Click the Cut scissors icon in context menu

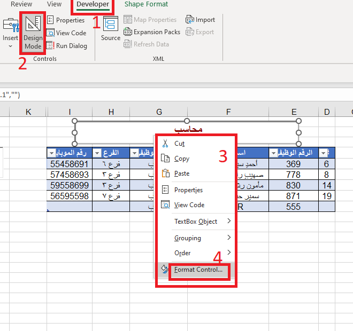(x=165, y=143)
